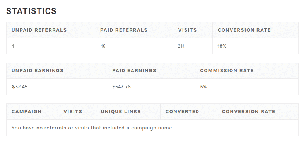Click the Statistics heading

[31, 11]
